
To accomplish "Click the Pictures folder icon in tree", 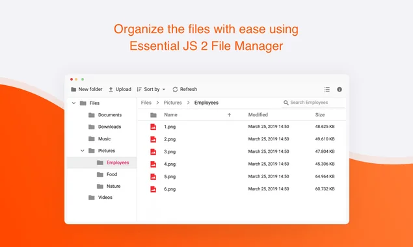I will 92,151.
